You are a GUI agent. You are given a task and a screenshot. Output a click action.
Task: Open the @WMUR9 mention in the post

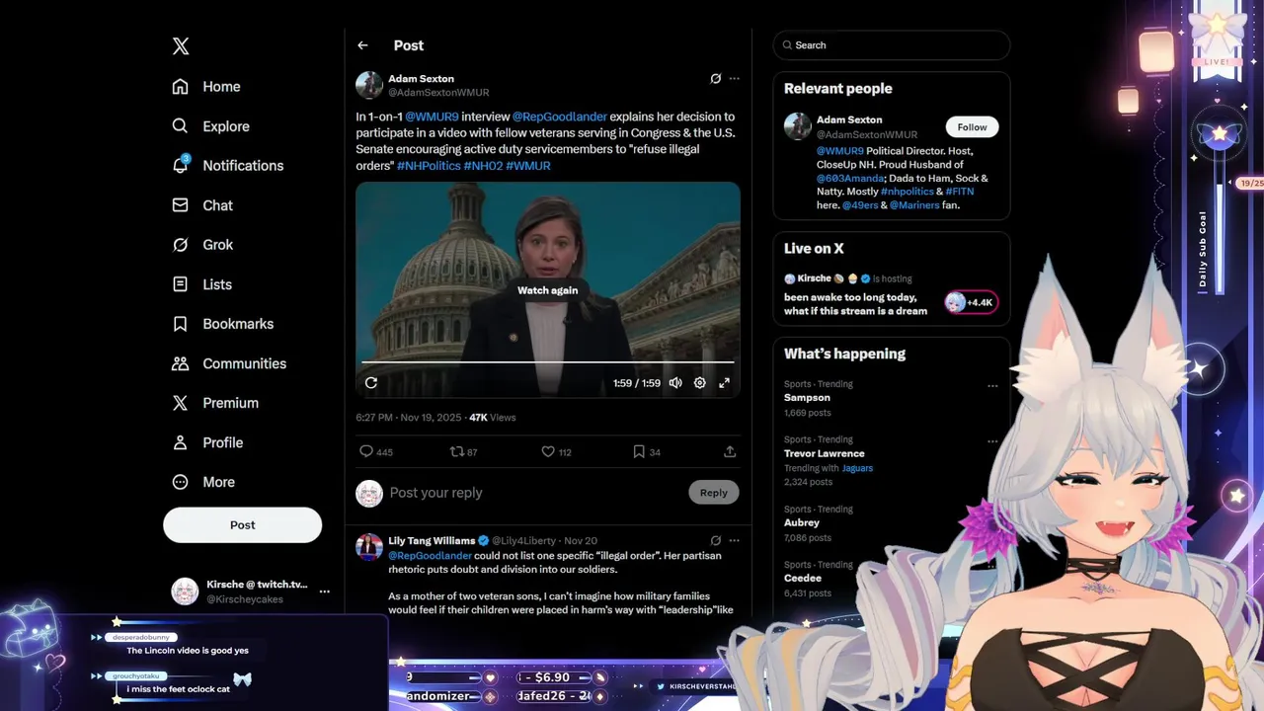[x=432, y=117]
